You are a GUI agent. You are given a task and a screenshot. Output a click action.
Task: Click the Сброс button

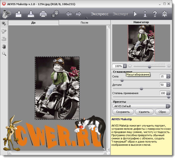(x=162, y=112)
